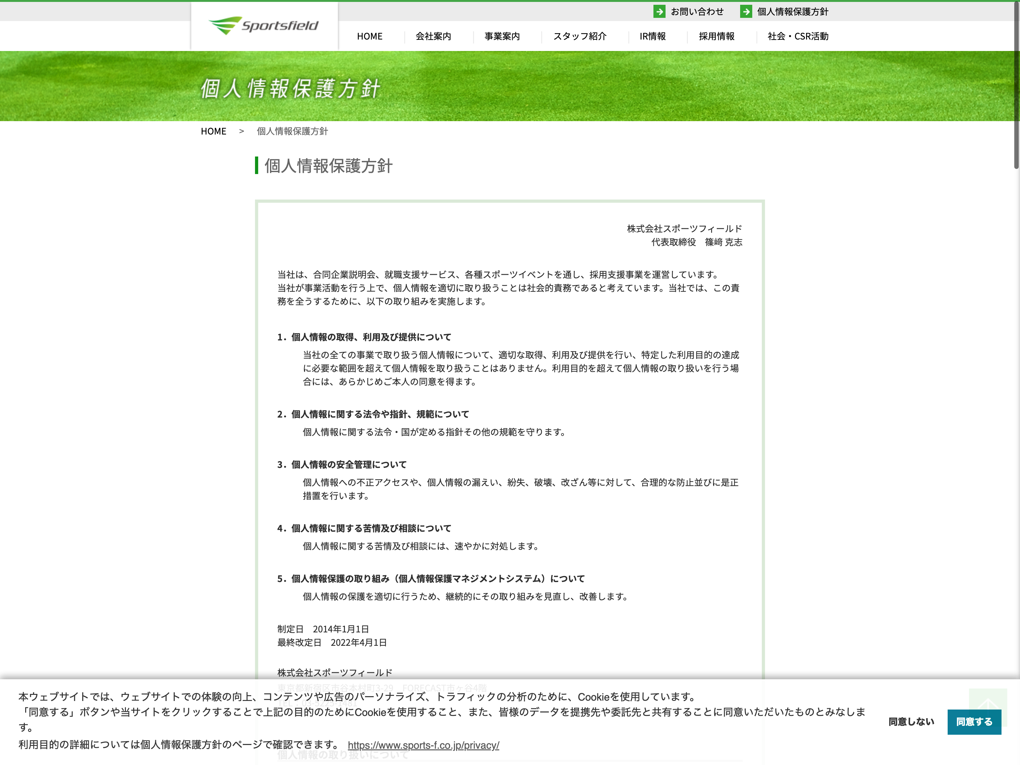Click HOME in the breadcrumb trail
The width and height of the screenshot is (1020, 765).
[x=214, y=131]
